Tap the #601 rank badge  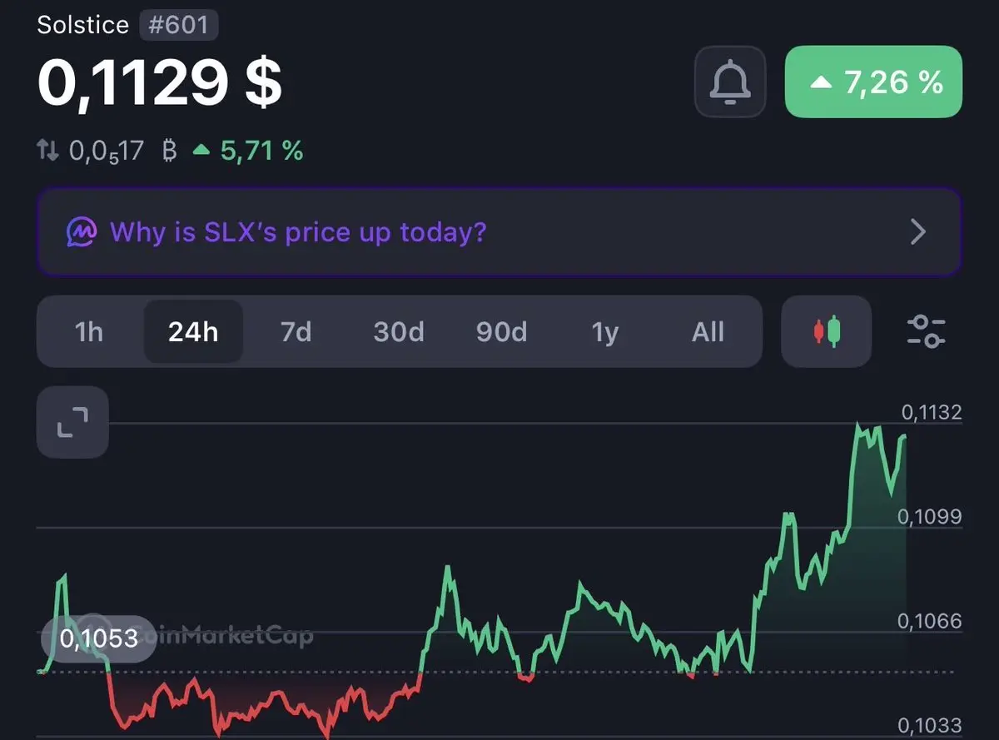(x=177, y=25)
